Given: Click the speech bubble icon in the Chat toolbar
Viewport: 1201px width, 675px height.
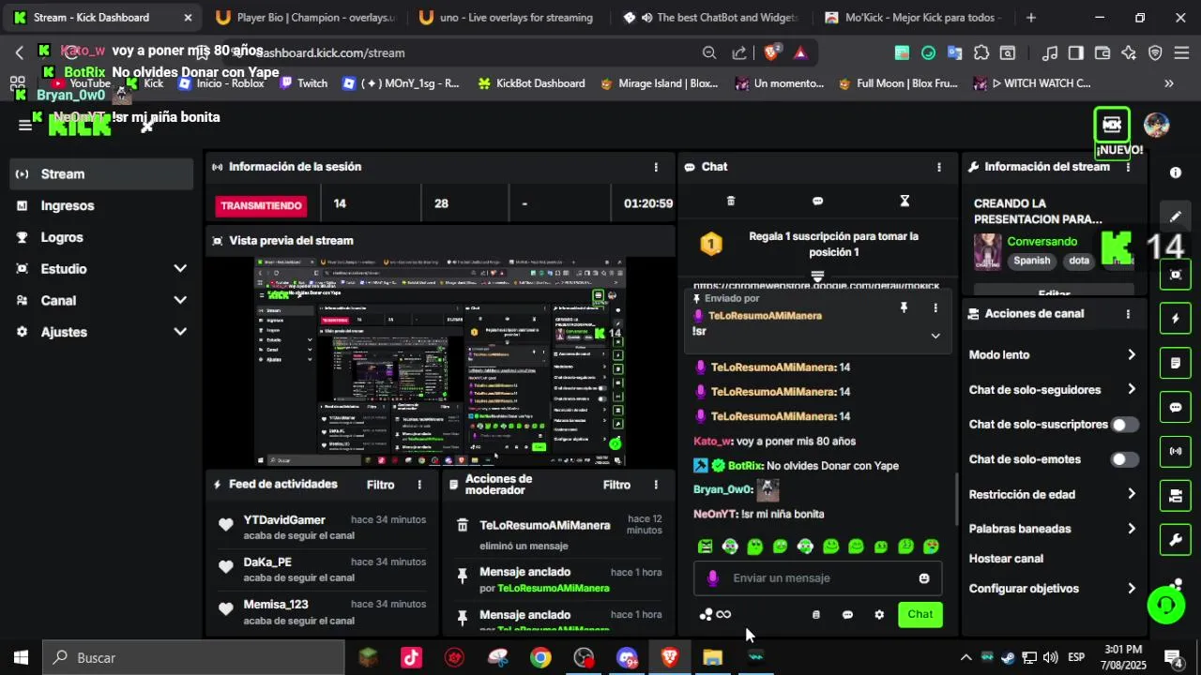Looking at the screenshot, I should 817,201.
